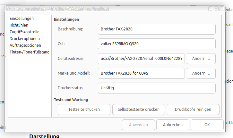Click the Marke und Modell field

pyautogui.click(x=141, y=73)
